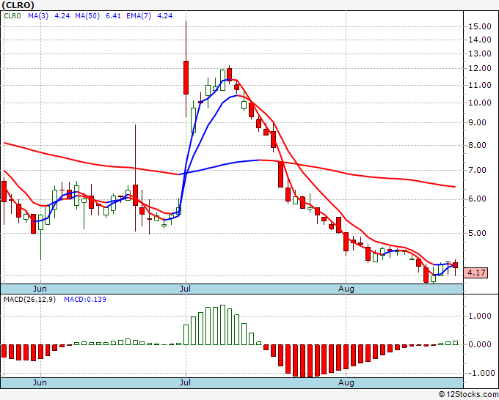Open the 12Stocks.com copyright link
Screen dimensions: 499x400
[468, 395]
